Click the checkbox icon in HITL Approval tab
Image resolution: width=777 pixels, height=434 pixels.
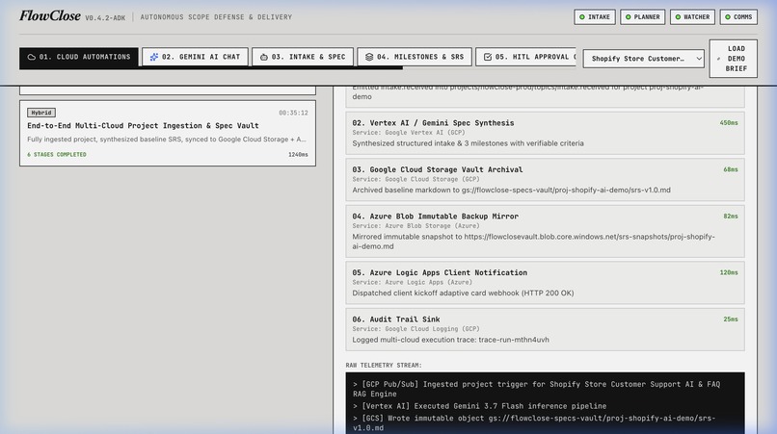[488, 57]
